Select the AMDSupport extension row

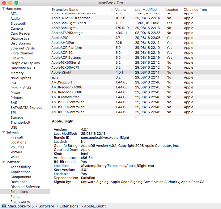click(x=136, y=82)
